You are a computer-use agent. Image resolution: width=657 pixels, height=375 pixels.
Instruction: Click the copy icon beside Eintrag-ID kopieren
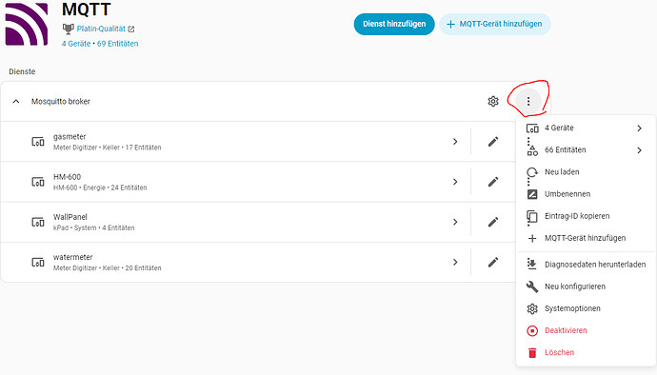click(x=532, y=216)
